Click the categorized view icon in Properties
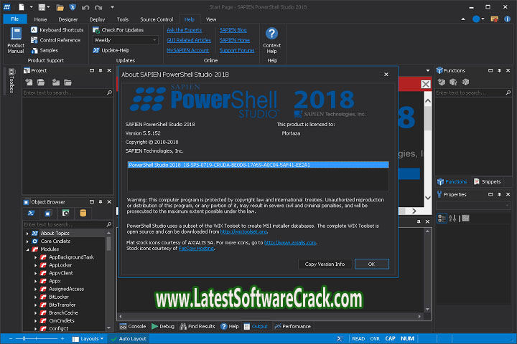This screenshot has height=344, width=517. tap(442, 219)
